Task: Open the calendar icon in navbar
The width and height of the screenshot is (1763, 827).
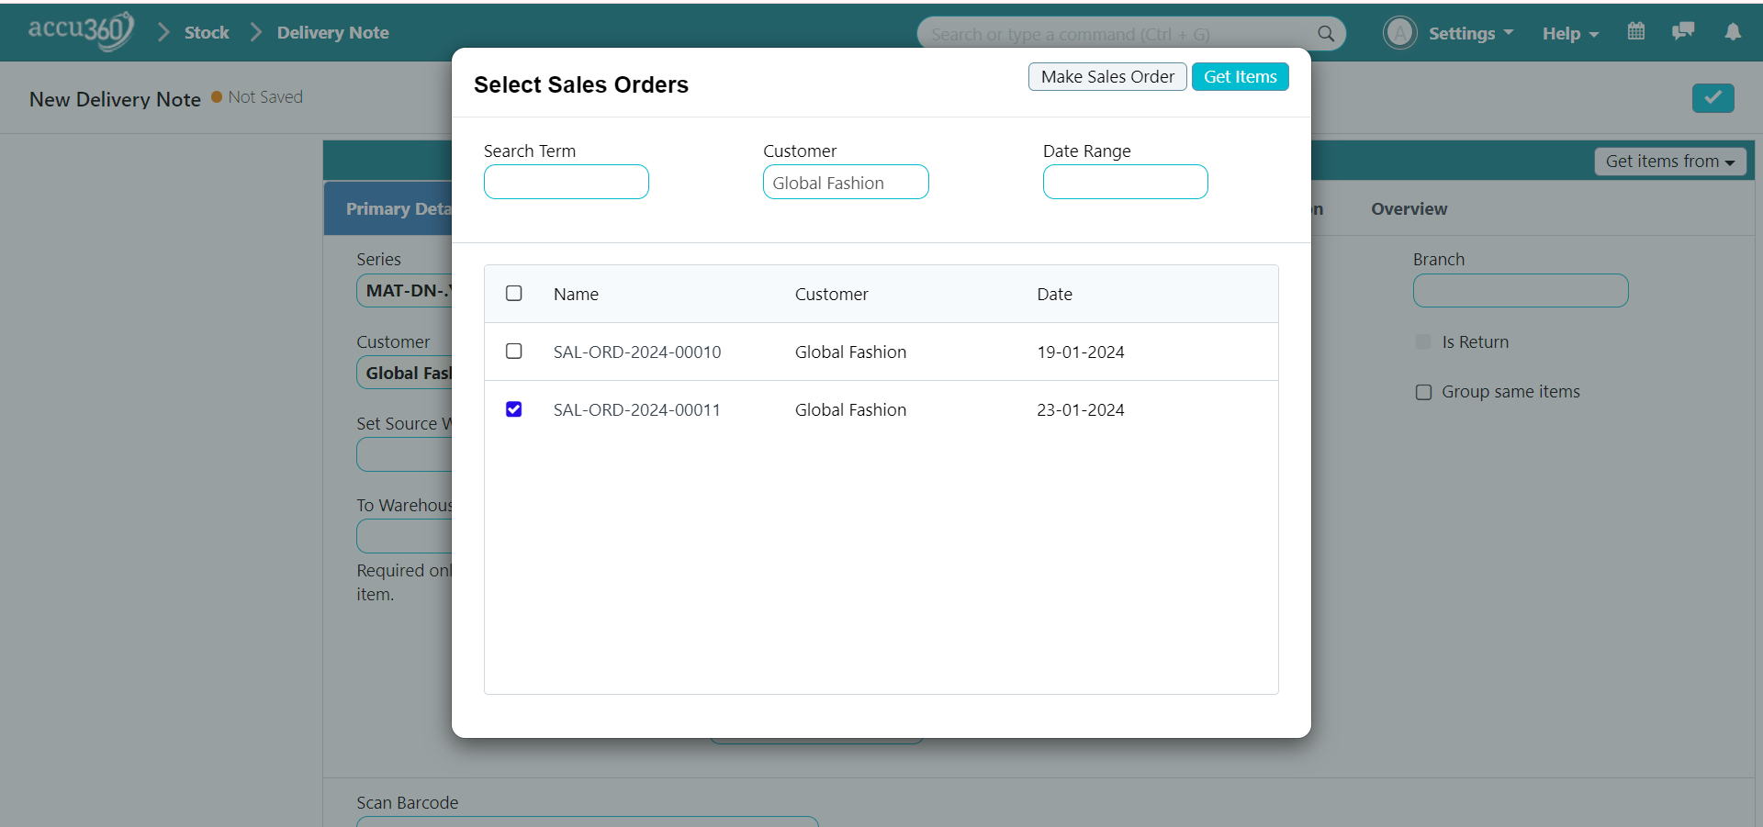Action: 1635,31
